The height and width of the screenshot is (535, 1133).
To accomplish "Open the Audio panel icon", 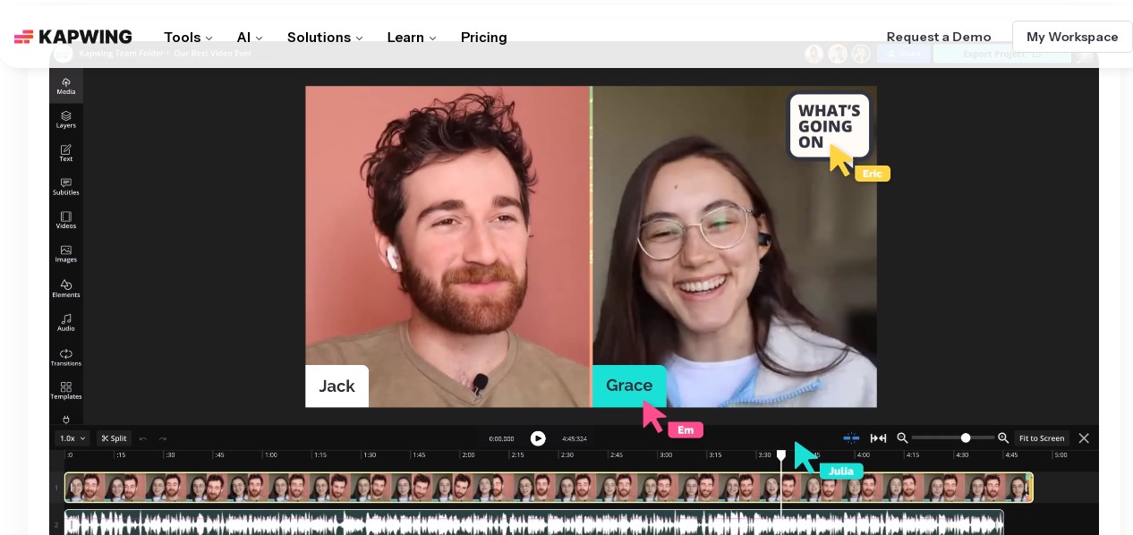I will (x=66, y=322).
